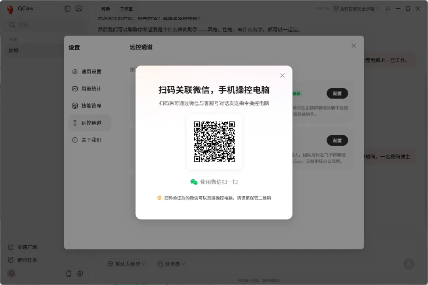The height and width of the screenshot is (285, 428).
Task: Click the lower 配置 button
Action: coord(337,141)
